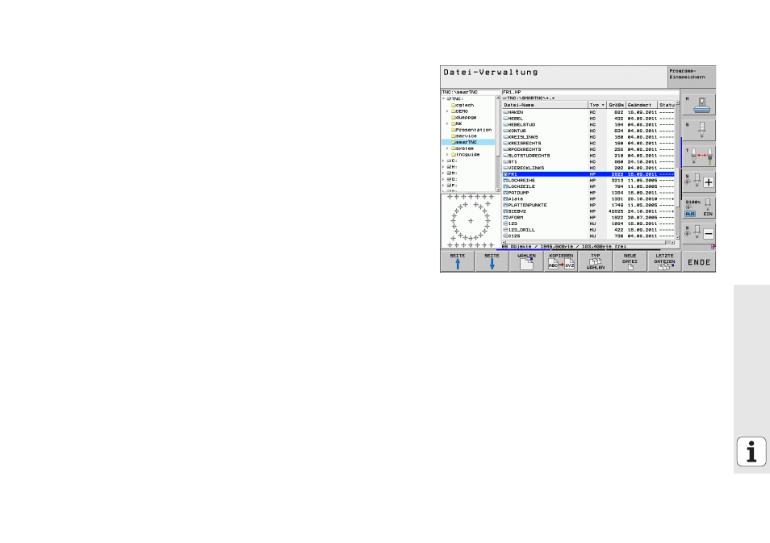Sort by Geändert column header
Screen dimensions: 770x543
tap(642, 105)
